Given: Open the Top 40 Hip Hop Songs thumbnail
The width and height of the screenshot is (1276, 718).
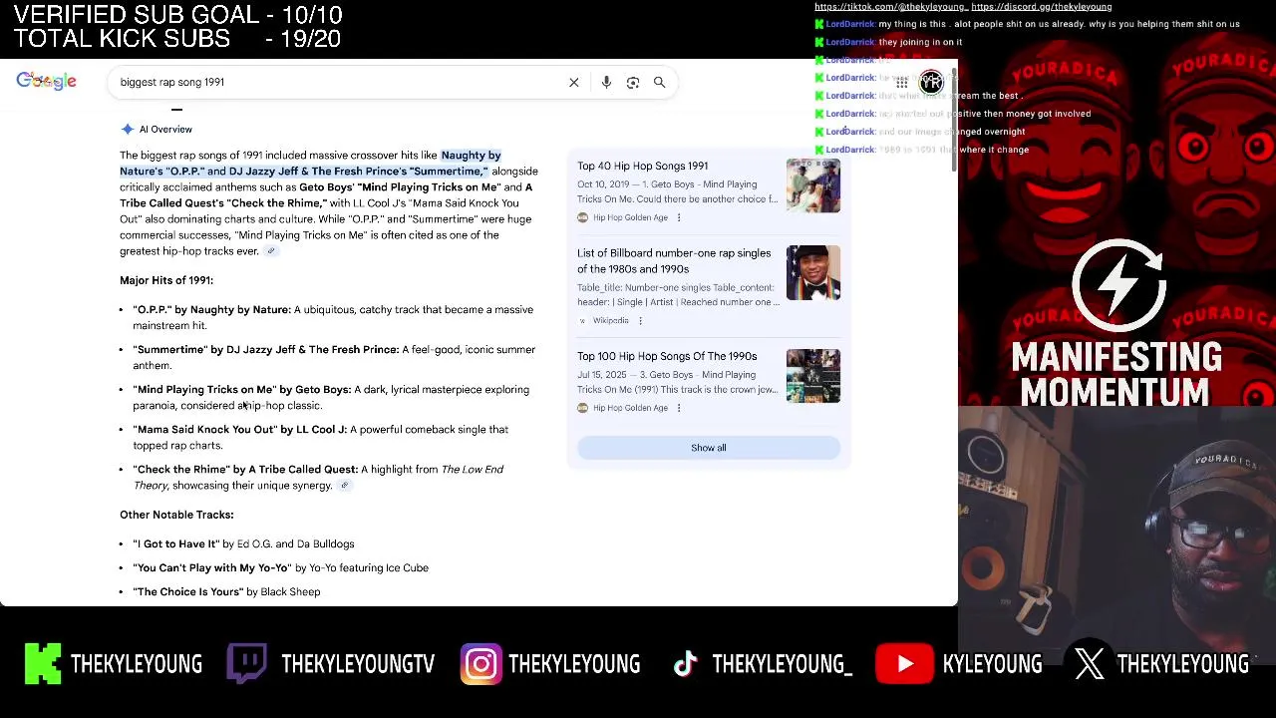Looking at the screenshot, I should (813, 185).
